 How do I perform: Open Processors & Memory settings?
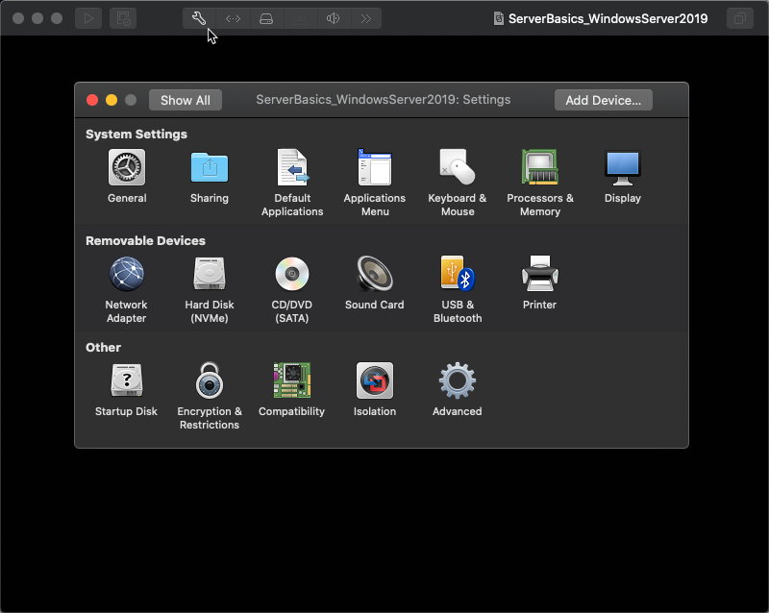pyautogui.click(x=540, y=168)
